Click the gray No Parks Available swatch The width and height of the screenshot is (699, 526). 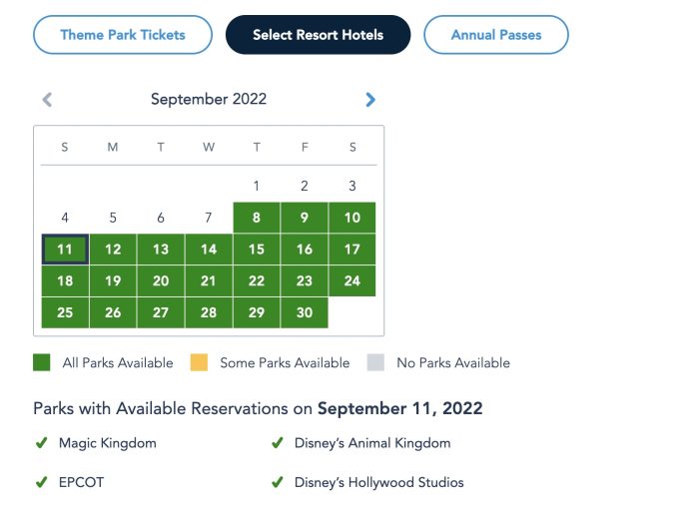376,363
